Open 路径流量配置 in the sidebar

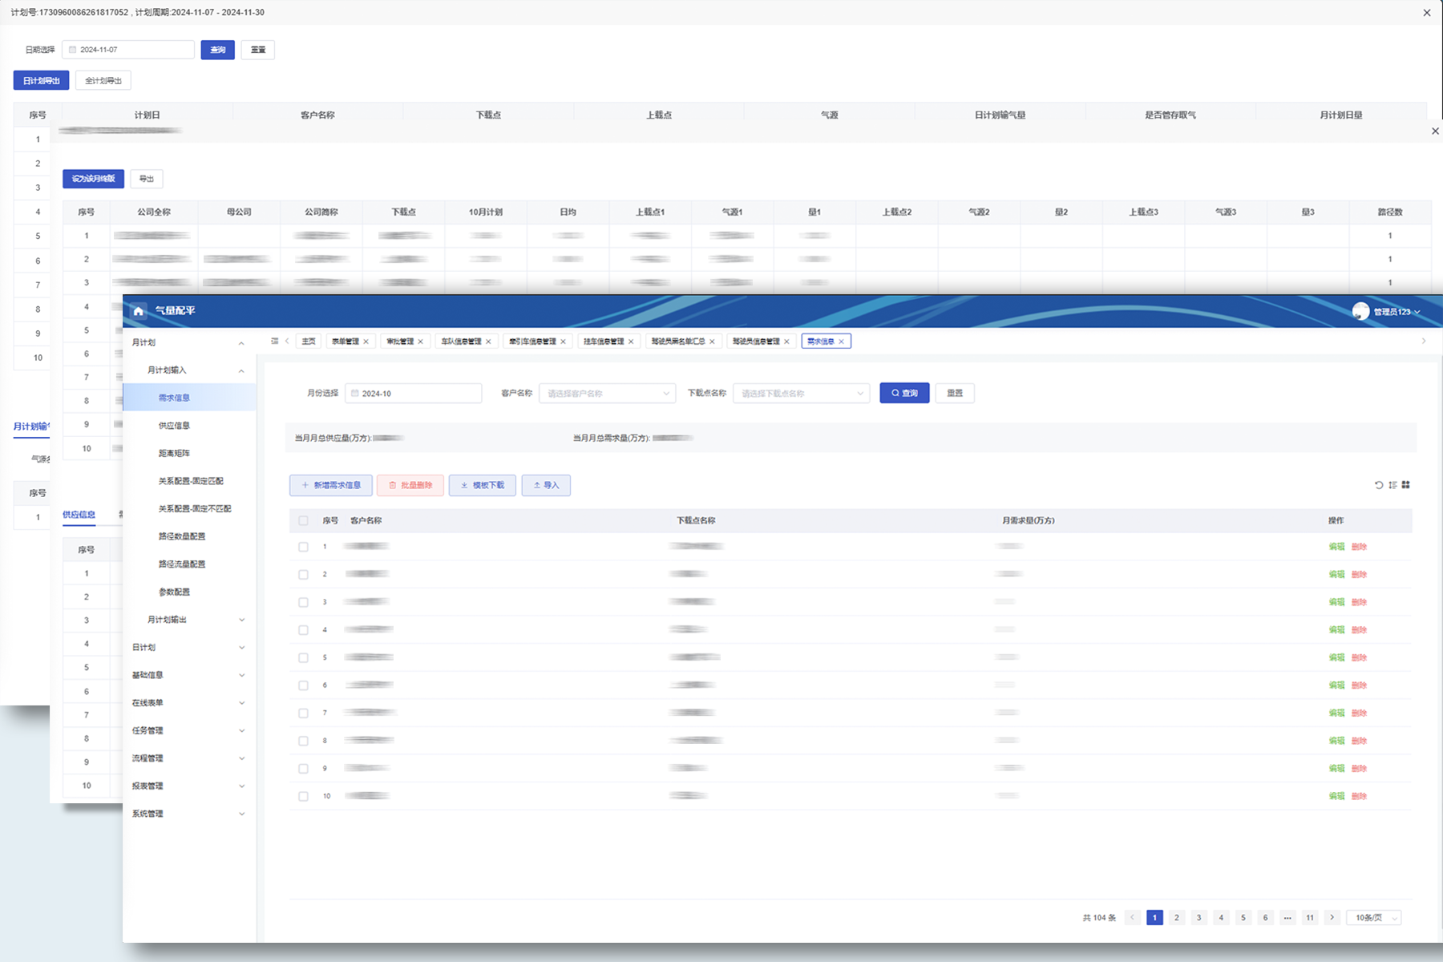click(x=182, y=564)
